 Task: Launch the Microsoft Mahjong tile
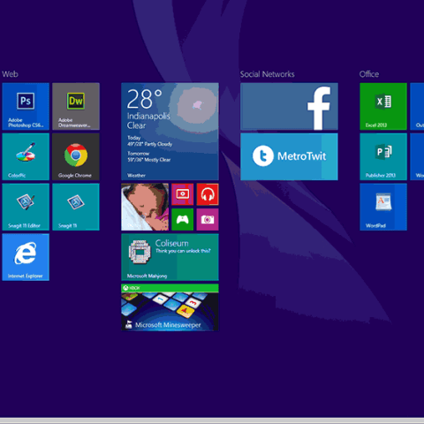tap(170, 257)
